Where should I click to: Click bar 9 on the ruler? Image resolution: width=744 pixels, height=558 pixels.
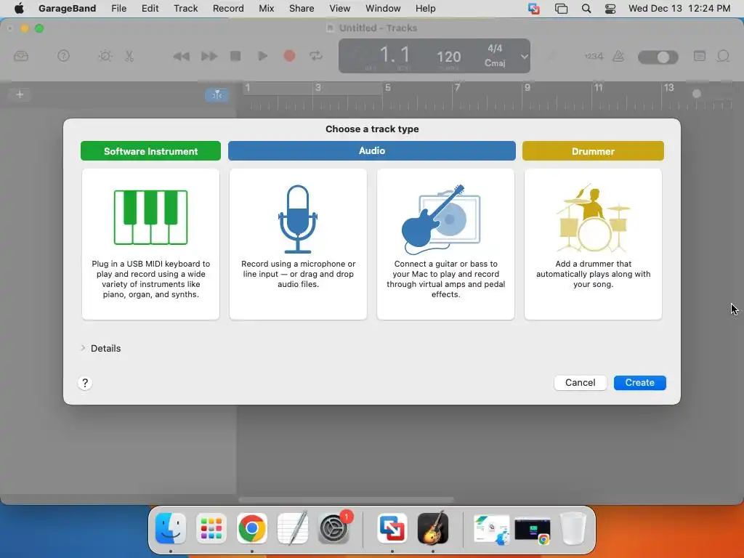[x=527, y=88]
